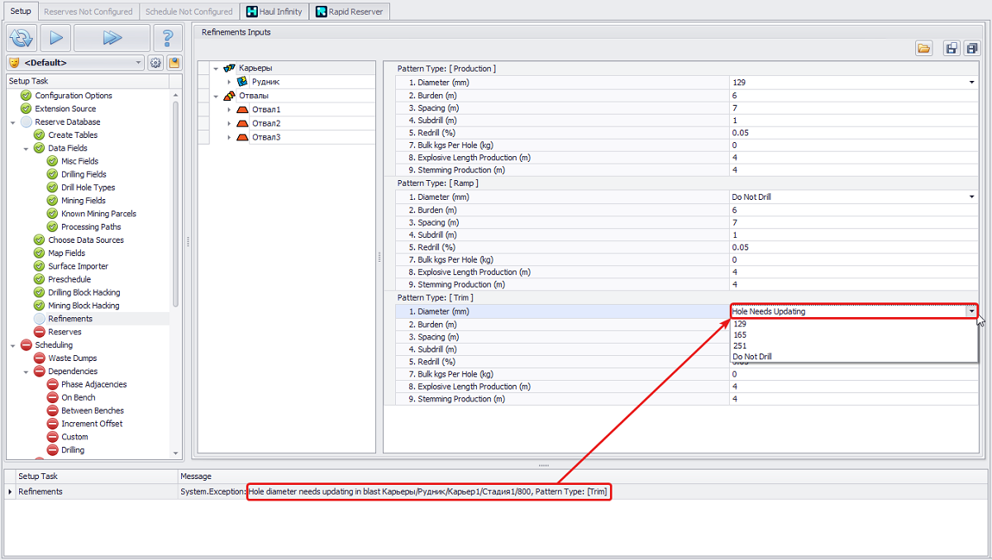Switch to Reserves Not Configured tab
992x560 pixels.
88,12
